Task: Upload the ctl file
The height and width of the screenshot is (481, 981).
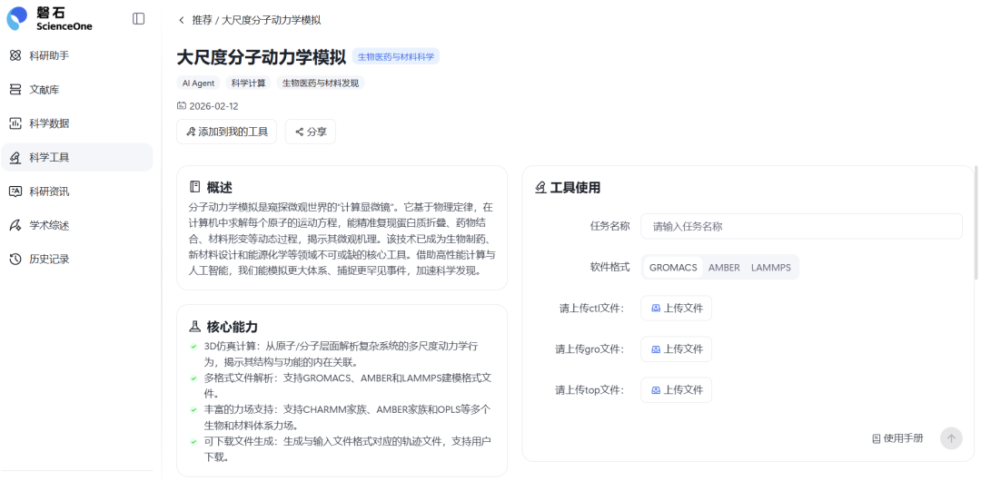Action: pos(676,309)
